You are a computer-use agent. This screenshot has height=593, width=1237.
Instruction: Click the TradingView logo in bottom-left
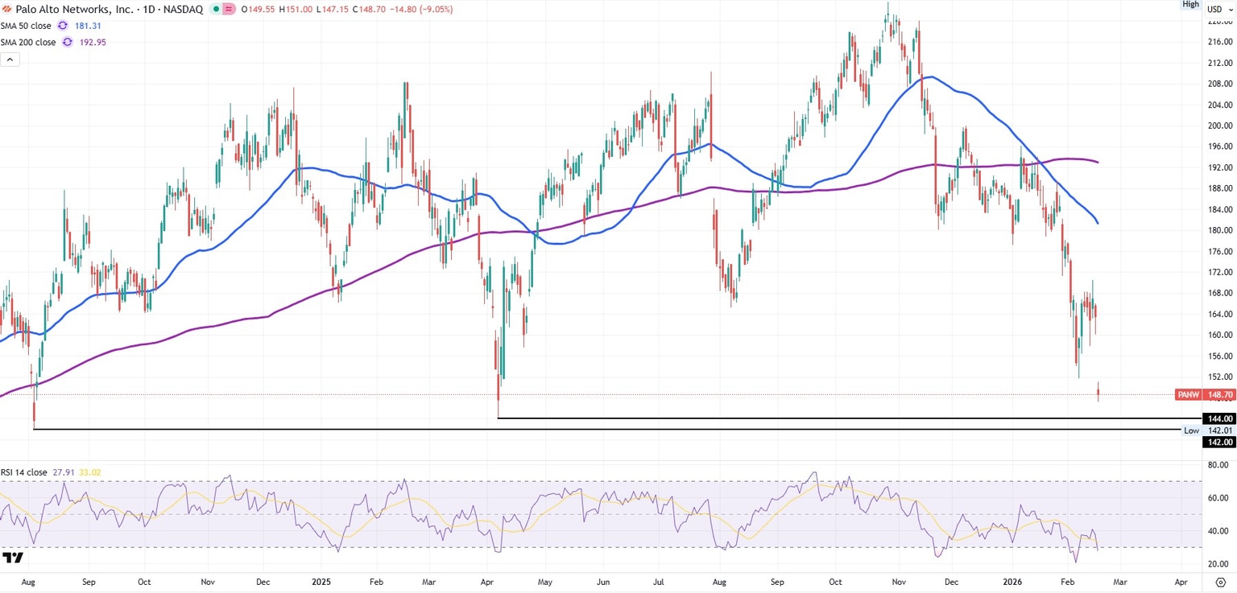12,558
